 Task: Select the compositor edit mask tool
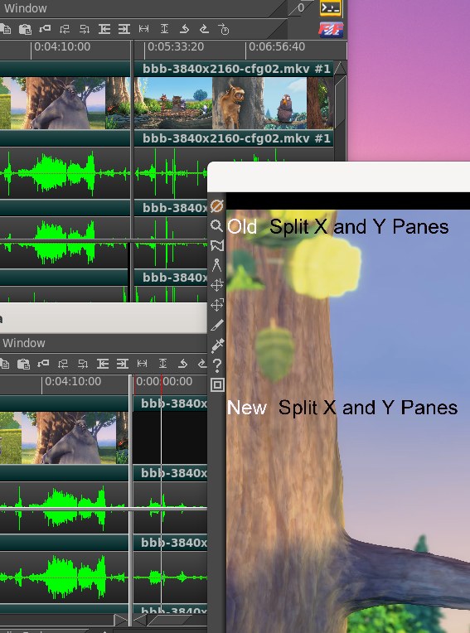point(217,245)
